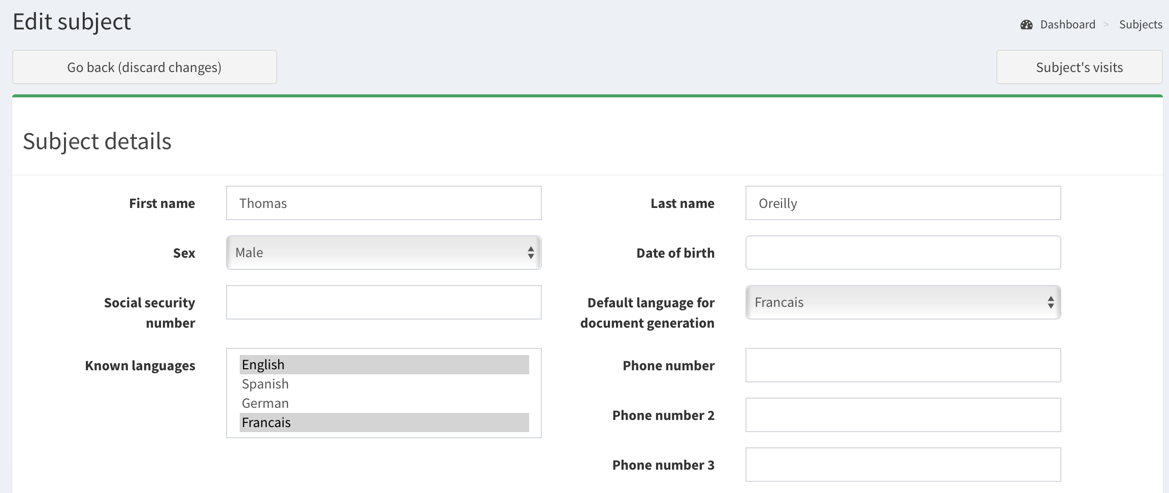Click into the Phone number 3 field
Image resolution: width=1169 pixels, height=493 pixels.
tap(902, 465)
